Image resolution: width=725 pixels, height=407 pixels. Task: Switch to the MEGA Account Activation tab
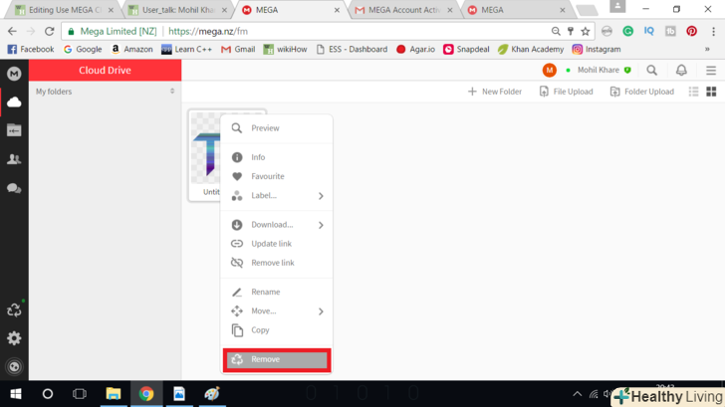point(404,10)
